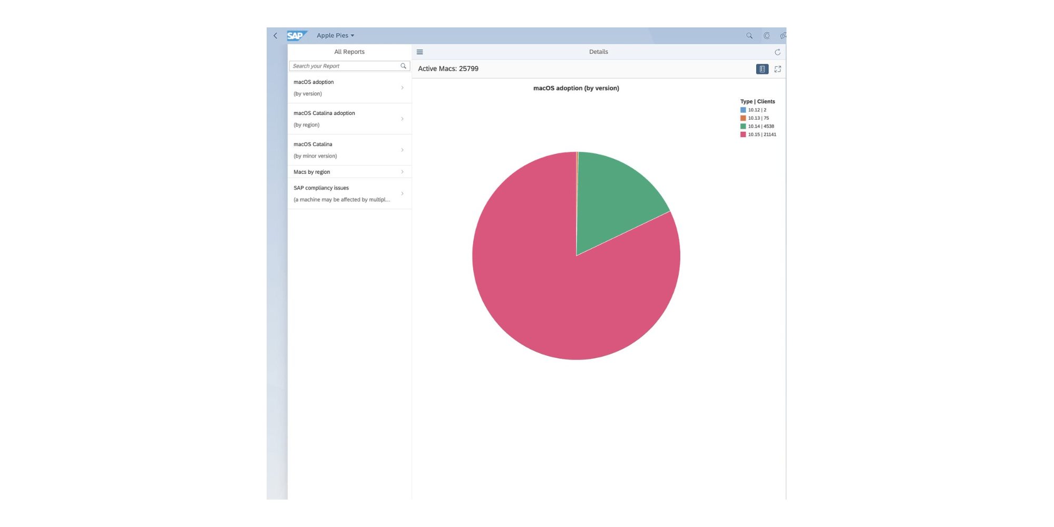Open the help icon at top right
This screenshot has width=1054, height=527.
[x=783, y=35]
